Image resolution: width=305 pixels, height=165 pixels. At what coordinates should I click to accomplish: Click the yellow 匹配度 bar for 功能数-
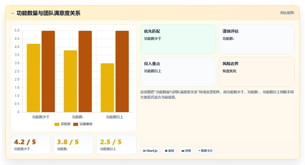coord(70,81)
